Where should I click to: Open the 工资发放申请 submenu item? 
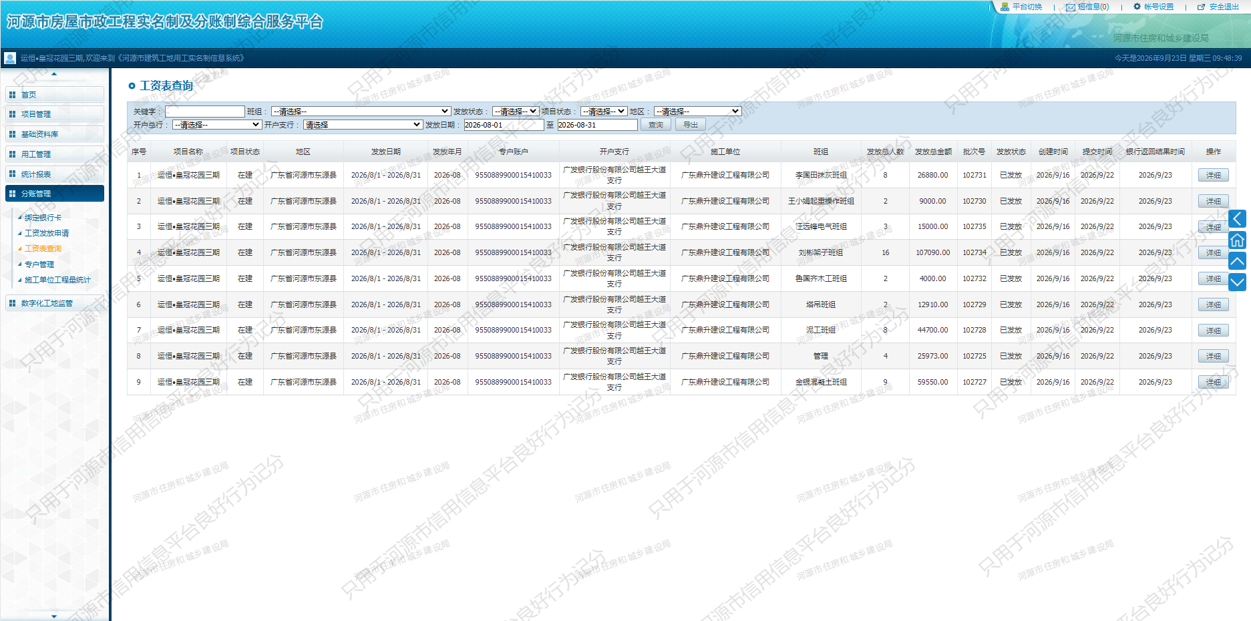[x=47, y=233]
